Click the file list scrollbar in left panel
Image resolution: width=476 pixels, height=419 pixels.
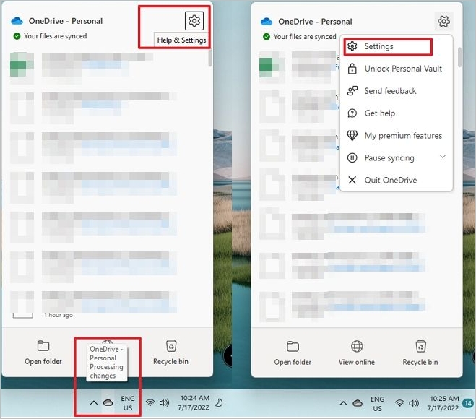(209, 58)
